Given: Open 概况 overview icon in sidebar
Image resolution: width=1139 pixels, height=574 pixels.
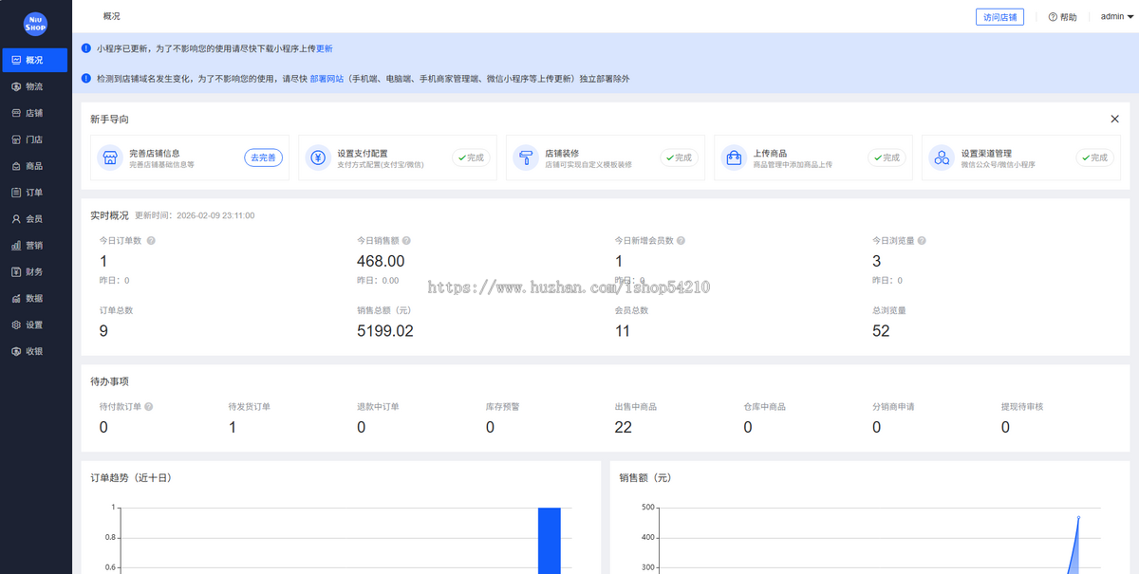Looking at the screenshot, I should click(x=16, y=60).
